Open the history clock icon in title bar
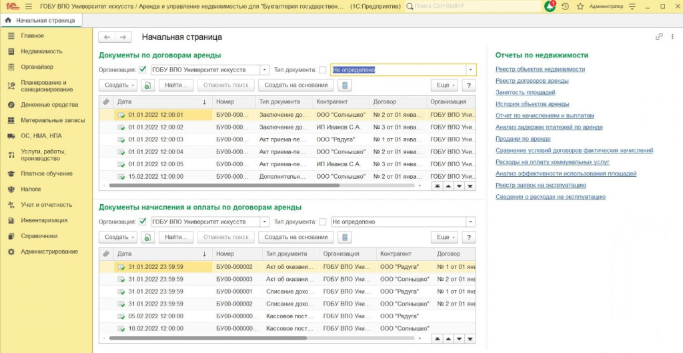The width and height of the screenshot is (683, 353). [565, 6]
